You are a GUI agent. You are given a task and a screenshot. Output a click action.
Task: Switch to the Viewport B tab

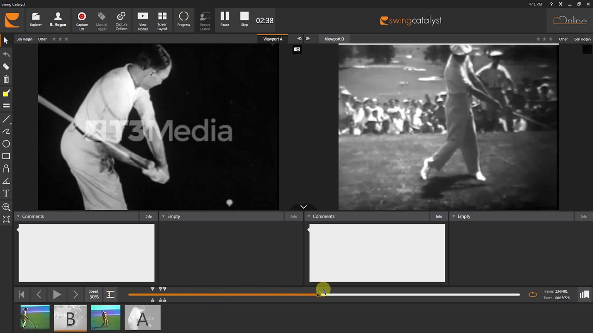[334, 39]
